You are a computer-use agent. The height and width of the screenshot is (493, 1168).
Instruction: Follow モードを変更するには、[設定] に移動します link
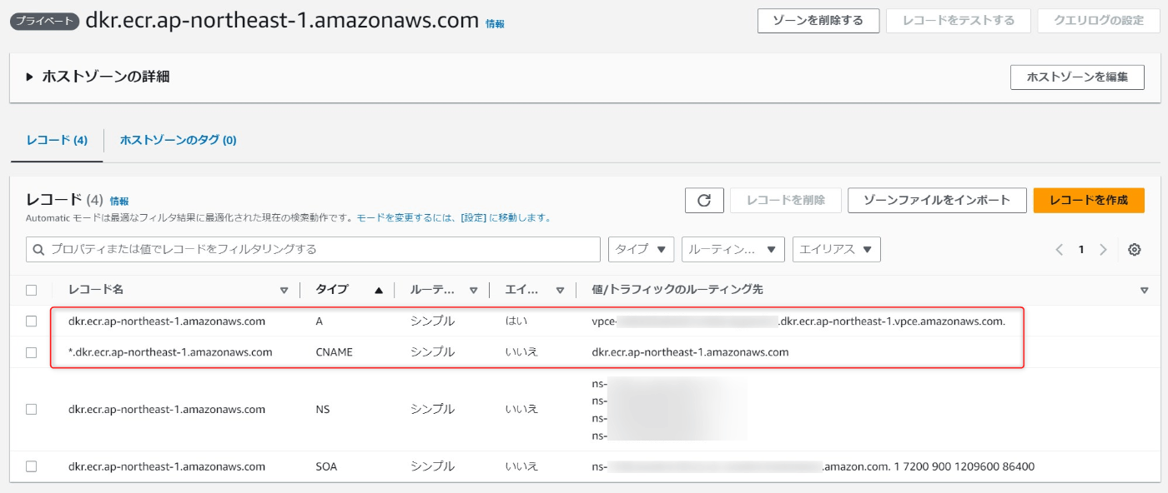pos(453,218)
